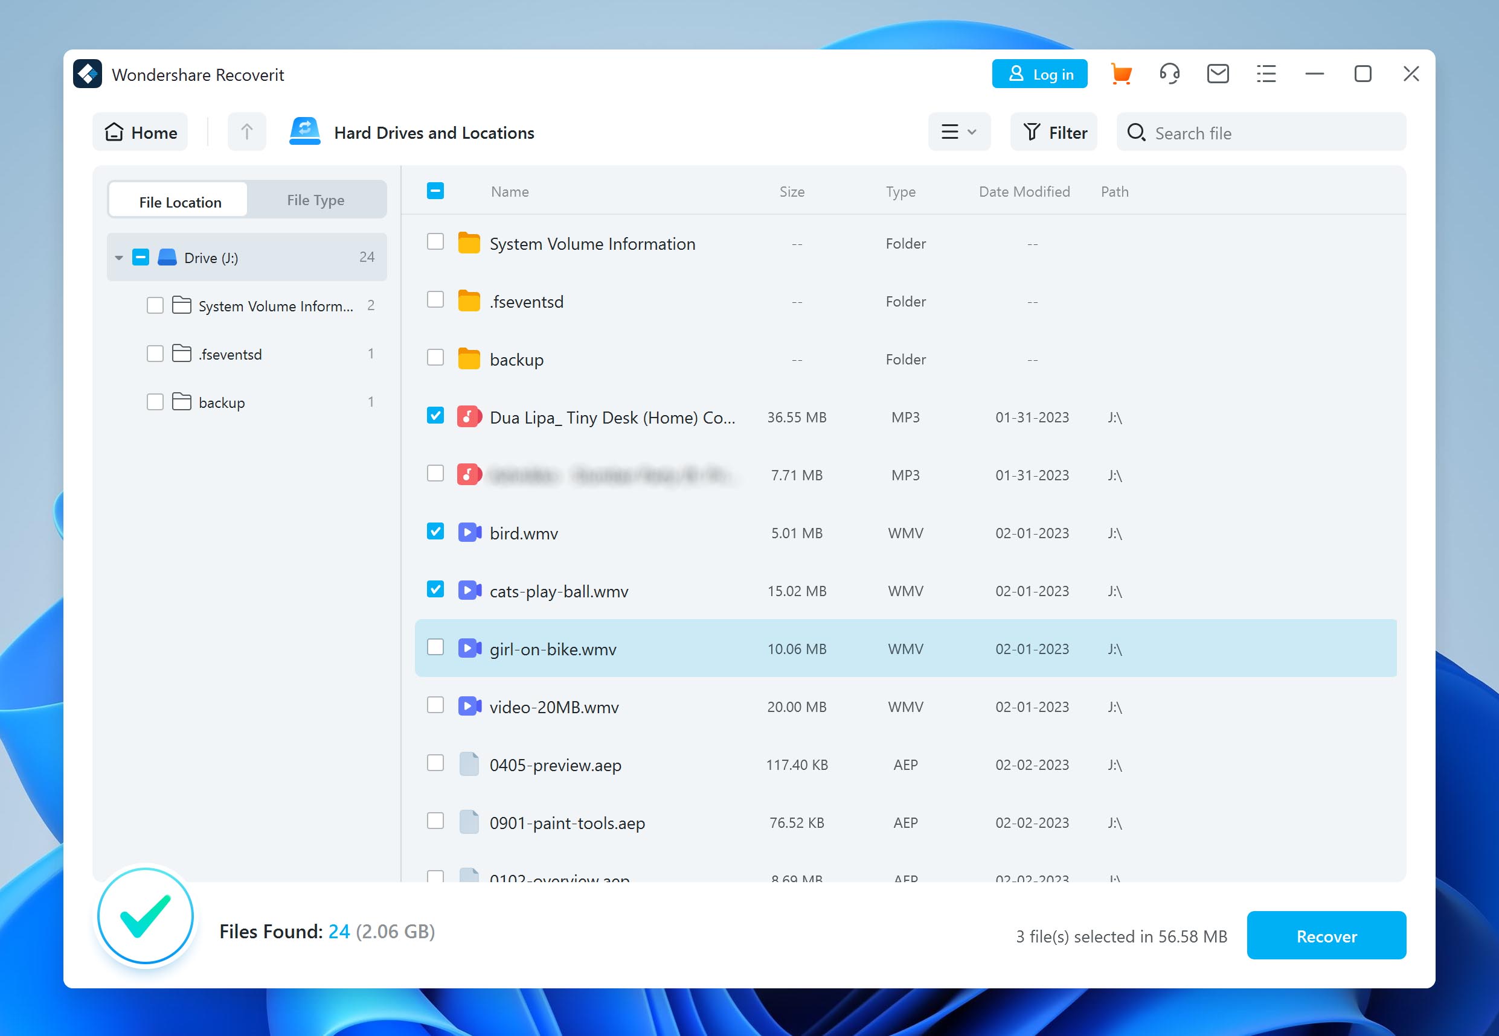1499x1036 pixels.
Task: Click the magnifier icon in search box
Action: [x=1136, y=132]
